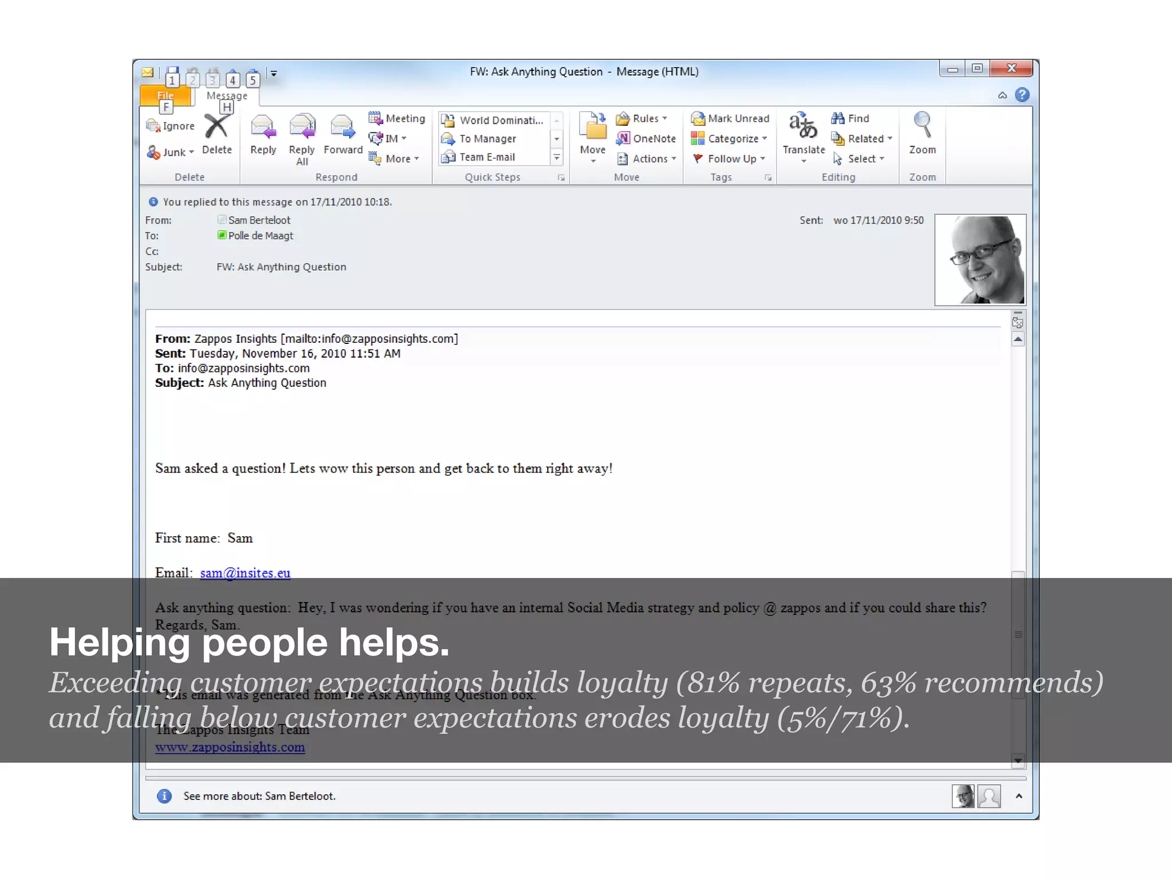The width and height of the screenshot is (1172, 879).
Task: Click the People Pane info icon
Action: click(x=164, y=796)
